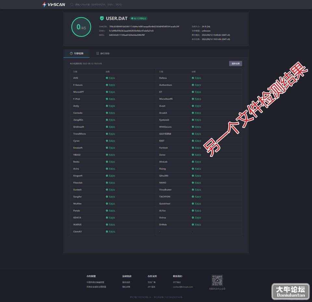Click the 0/45 detection score circle
Viewport: 312px width, 302px height.
point(81,27)
